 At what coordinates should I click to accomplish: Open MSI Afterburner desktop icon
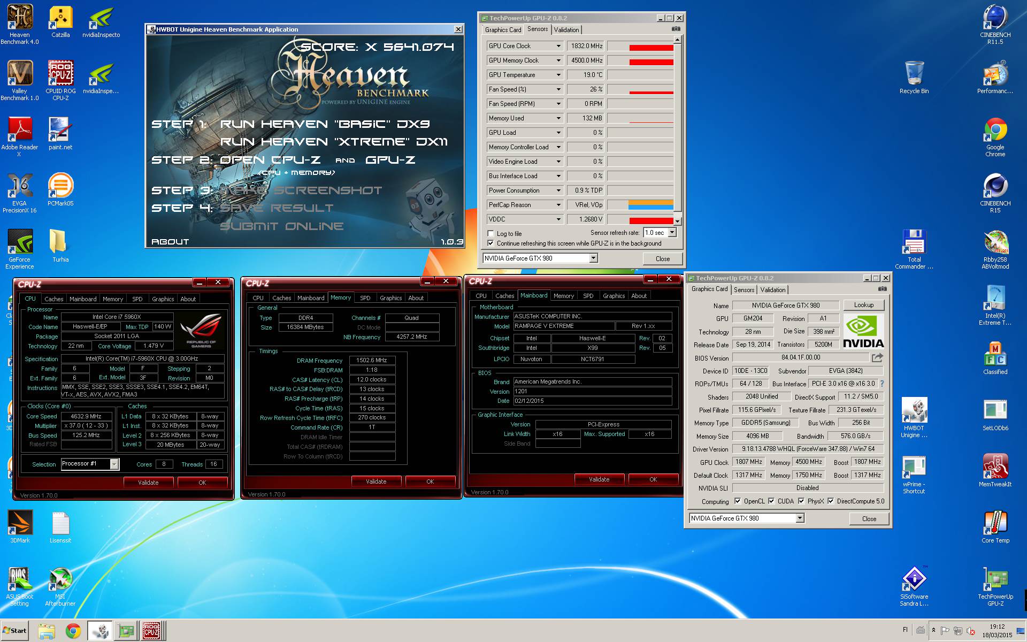60,587
